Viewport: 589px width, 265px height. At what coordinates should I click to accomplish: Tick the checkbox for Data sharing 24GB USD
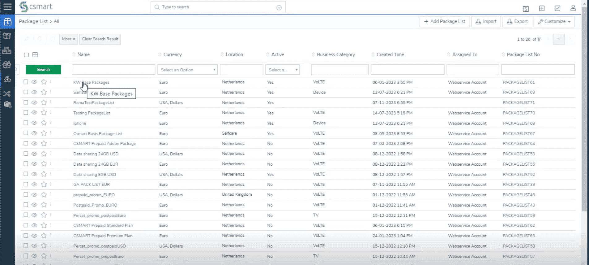click(26, 154)
